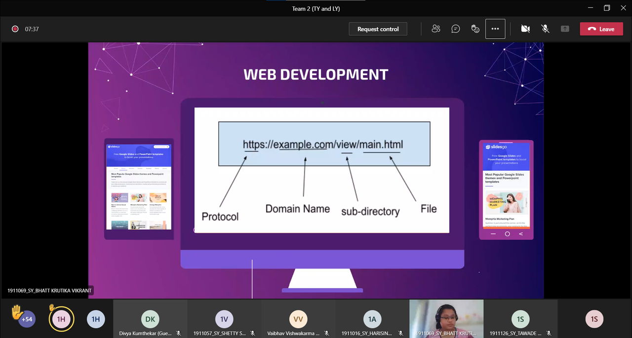The height and width of the screenshot is (338, 632).
Task: Click muted mic icon on Vaibhav Vishwakarma tile
Action: click(326, 334)
